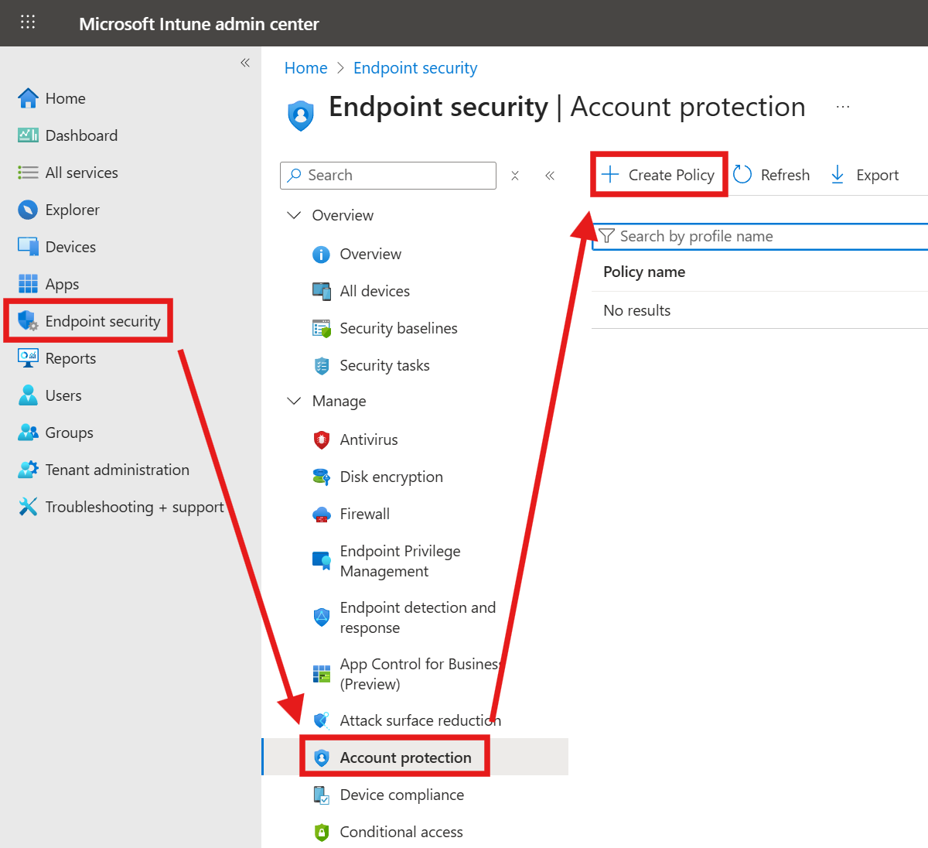Screen dimensions: 928x848
Task: Click the Export button
Action: coord(865,175)
